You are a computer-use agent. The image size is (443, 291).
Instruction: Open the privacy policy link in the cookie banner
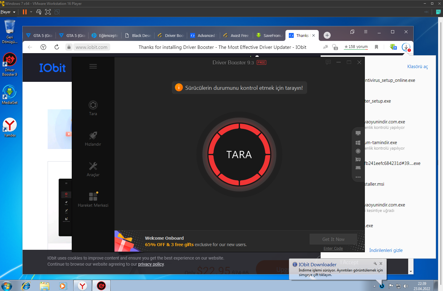(151, 264)
